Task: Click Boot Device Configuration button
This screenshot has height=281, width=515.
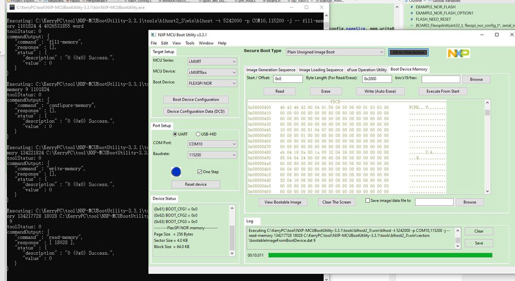Action: coord(196,100)
